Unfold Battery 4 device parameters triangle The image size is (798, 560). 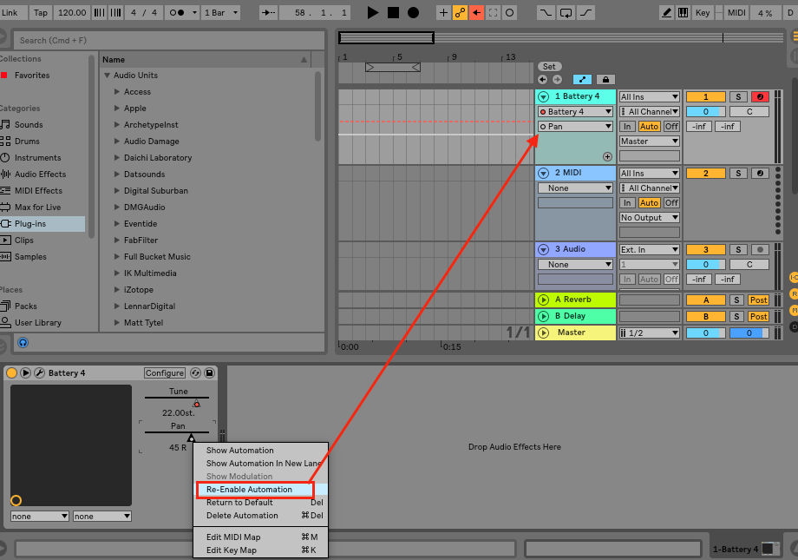point(25,373)
